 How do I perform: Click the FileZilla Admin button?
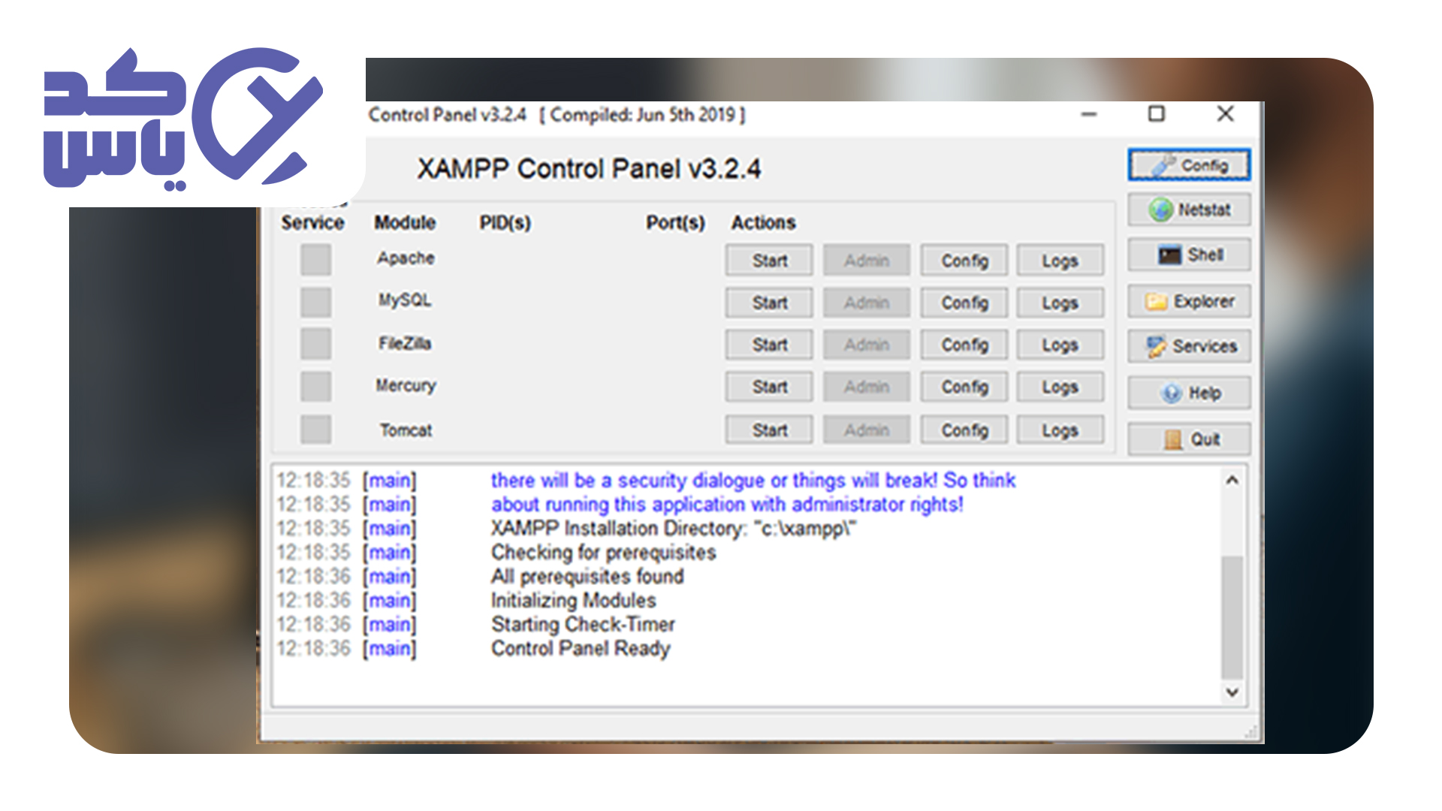(x=867, y=345)
